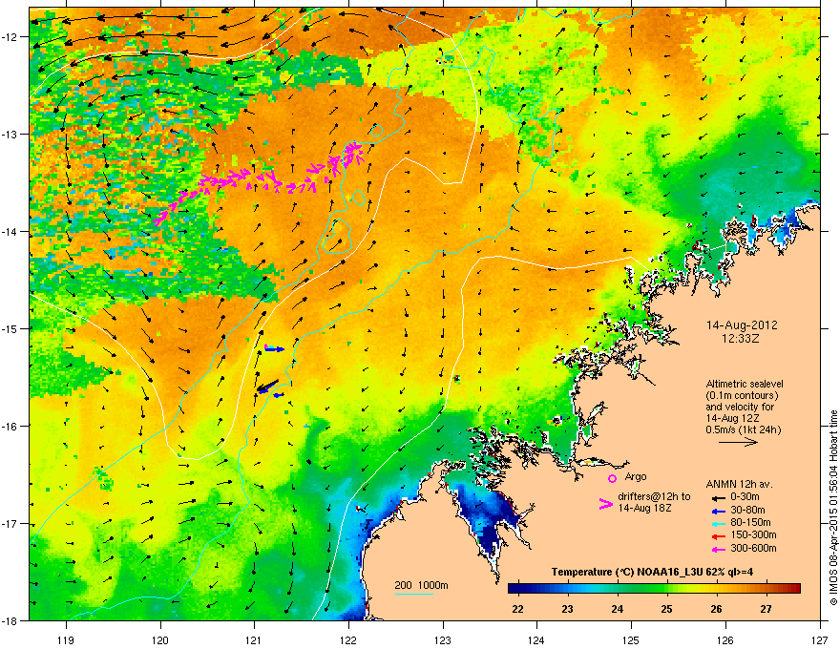Click the dark blue end of temperature colorbar
The image size is (840, 649).
(x=515, y=589)
